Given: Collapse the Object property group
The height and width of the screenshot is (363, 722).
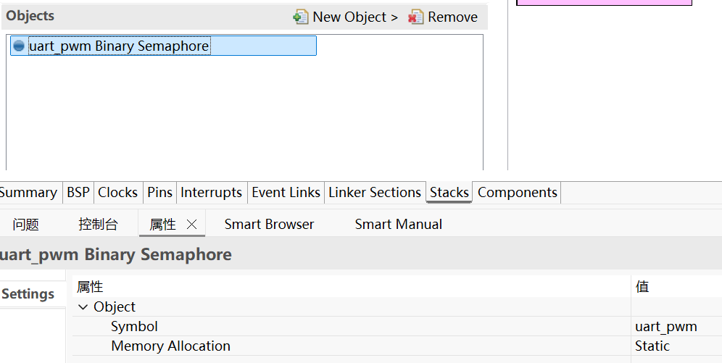Looking at the screenshot, I should tap(83, 307).
